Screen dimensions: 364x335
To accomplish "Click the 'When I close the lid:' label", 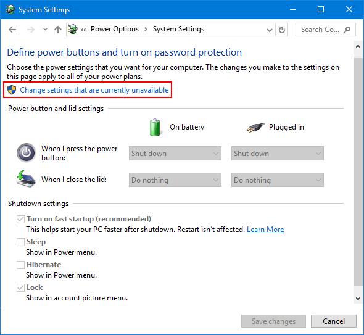I will (x=74, y=180).
